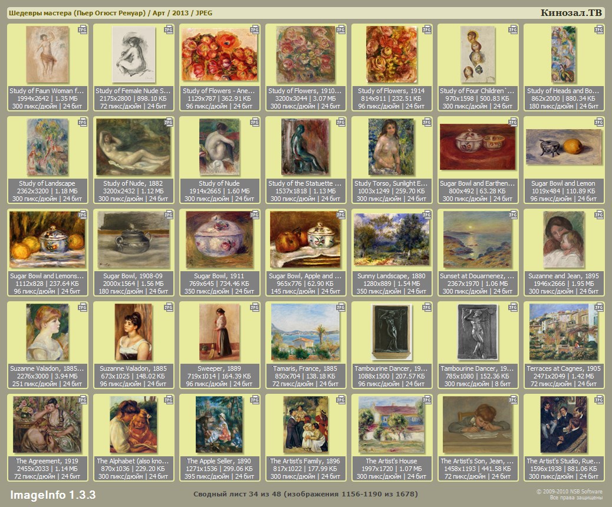Click the Tambourine Dancer thumbnail sized 785x1080
This screenshot has height=507, width=612.
pos(478,332)
